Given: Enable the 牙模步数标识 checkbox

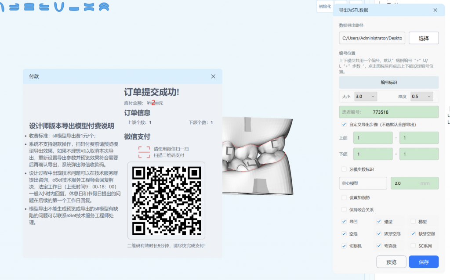Looking at the screenshot, I should click(x=344, y=169).
